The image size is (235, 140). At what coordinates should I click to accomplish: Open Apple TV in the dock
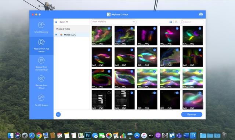[151, 136]
